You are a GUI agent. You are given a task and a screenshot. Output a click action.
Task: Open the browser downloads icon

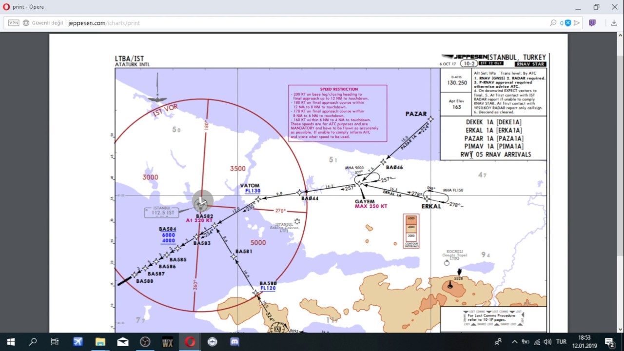tap(614, 23)
